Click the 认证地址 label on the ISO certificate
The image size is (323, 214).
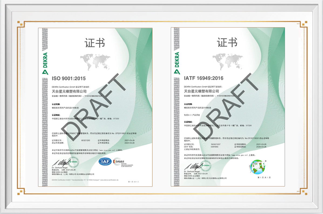pos(56,115)
